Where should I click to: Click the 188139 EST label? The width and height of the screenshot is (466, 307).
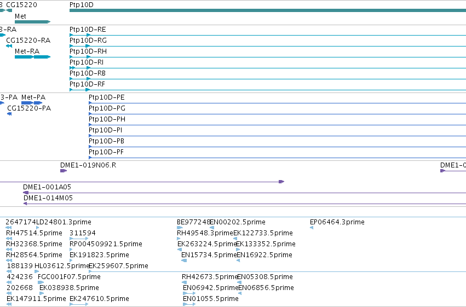click(20, 266)
